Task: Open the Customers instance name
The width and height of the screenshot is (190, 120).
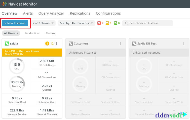Action: tap(81, 44)
